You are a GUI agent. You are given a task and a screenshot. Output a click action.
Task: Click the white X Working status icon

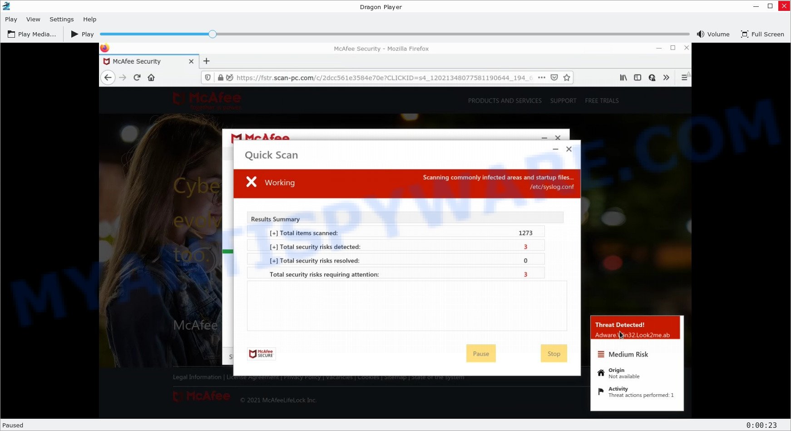(x=251, y=182)
